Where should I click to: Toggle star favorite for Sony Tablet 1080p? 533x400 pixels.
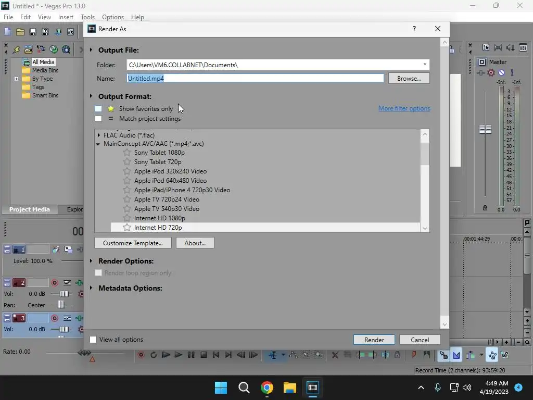(x=127, y=153)
